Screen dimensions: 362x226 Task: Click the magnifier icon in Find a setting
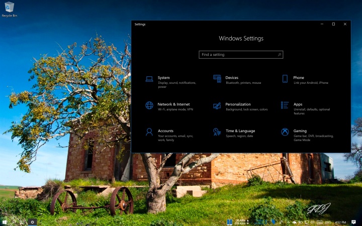pyautogui.click(x=280, y=55)
